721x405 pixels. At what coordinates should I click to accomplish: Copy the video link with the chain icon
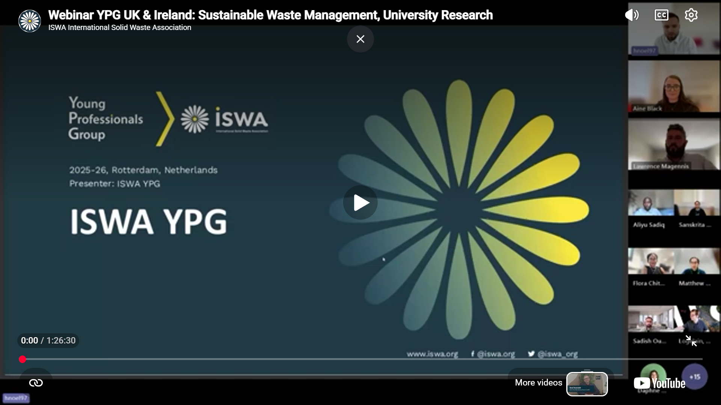[36, 382]
